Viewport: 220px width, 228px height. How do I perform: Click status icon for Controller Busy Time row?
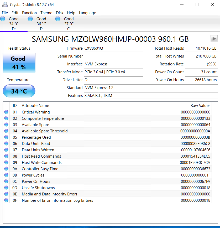pyautogui.click(x=6, y=169)
